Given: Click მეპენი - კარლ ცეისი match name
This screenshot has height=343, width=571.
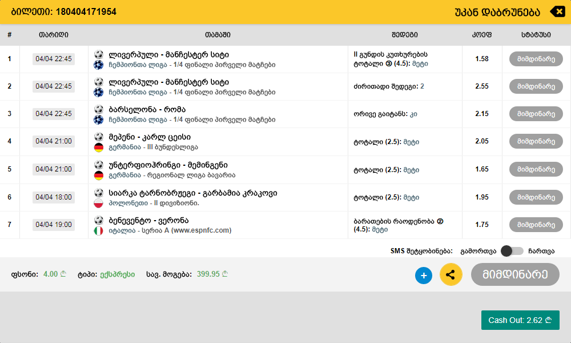Looking at the screenshot, I should coord(150,137).
